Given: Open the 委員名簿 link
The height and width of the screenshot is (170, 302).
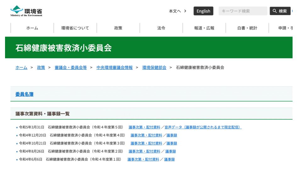Looking at the screenshot, I should pyautogui.click(x=25, y=94).
